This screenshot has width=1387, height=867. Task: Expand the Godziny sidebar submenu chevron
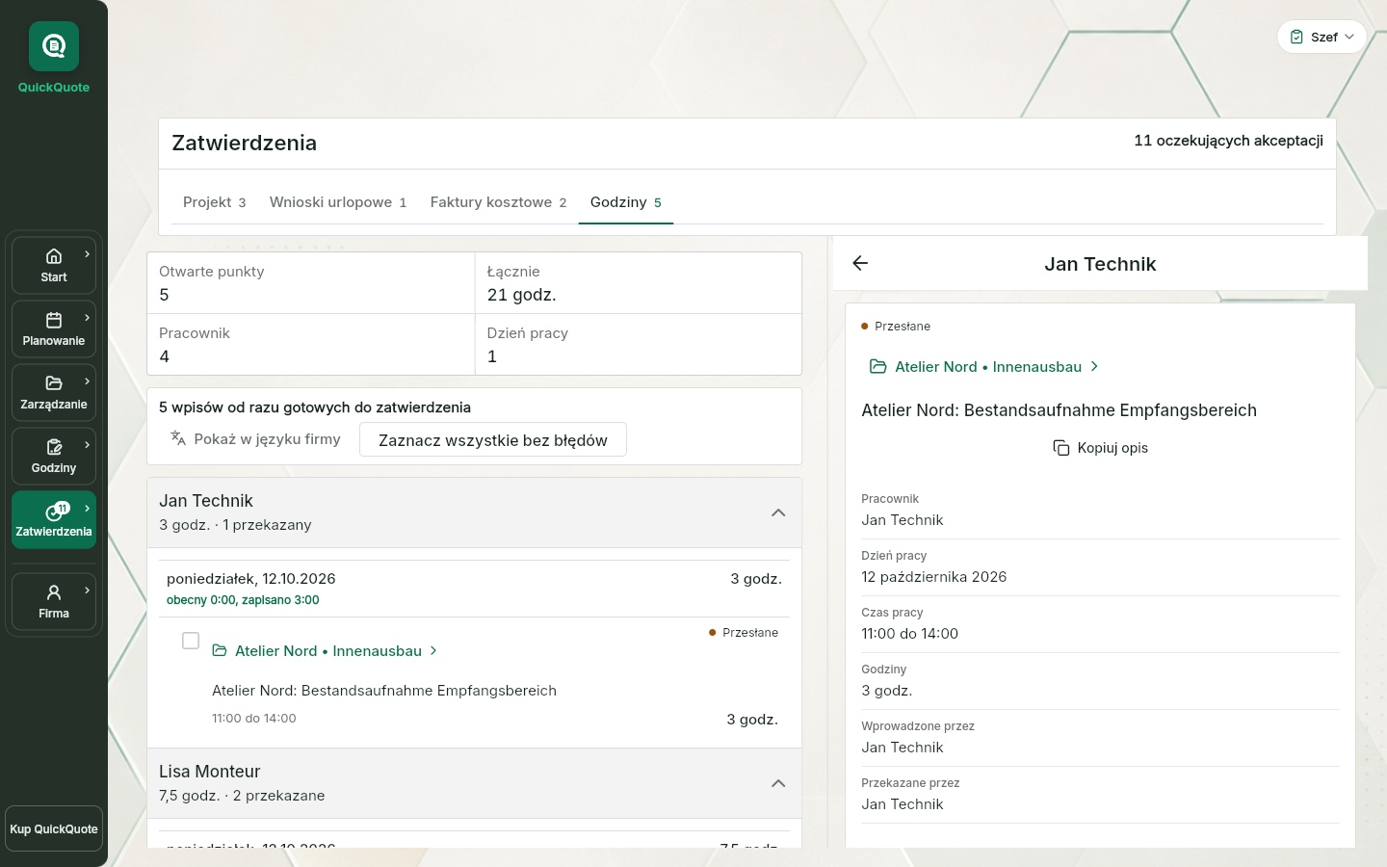(x=87, y=445)
